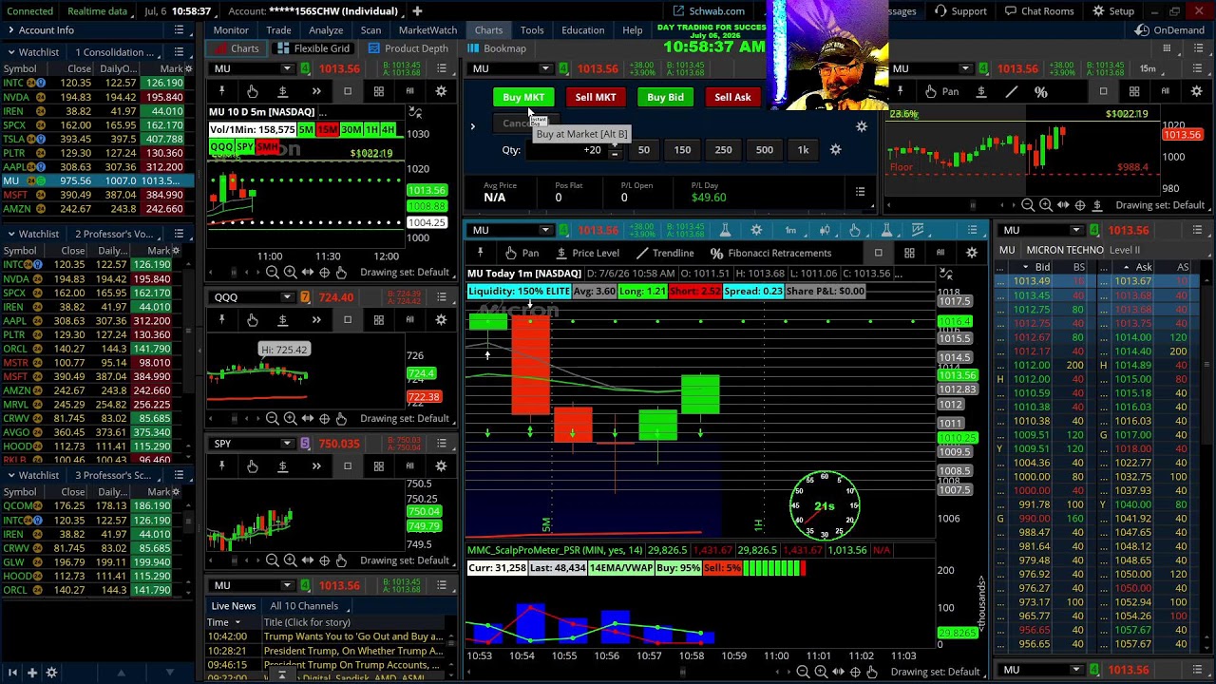Viewport: 1216px width, 684px height.
Task: Open the Monitor tab
Action: pyautogui.click(x=231, y=29)
